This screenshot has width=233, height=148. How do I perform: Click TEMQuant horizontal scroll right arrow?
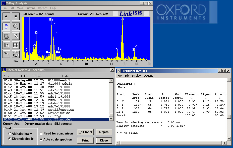click(225, 143)
